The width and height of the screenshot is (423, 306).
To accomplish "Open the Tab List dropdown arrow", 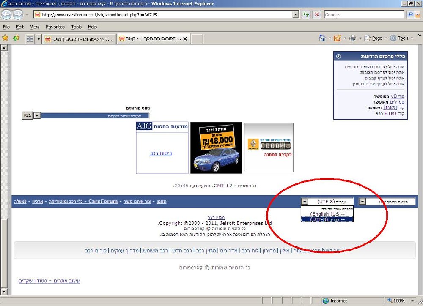I will (38, 39).
